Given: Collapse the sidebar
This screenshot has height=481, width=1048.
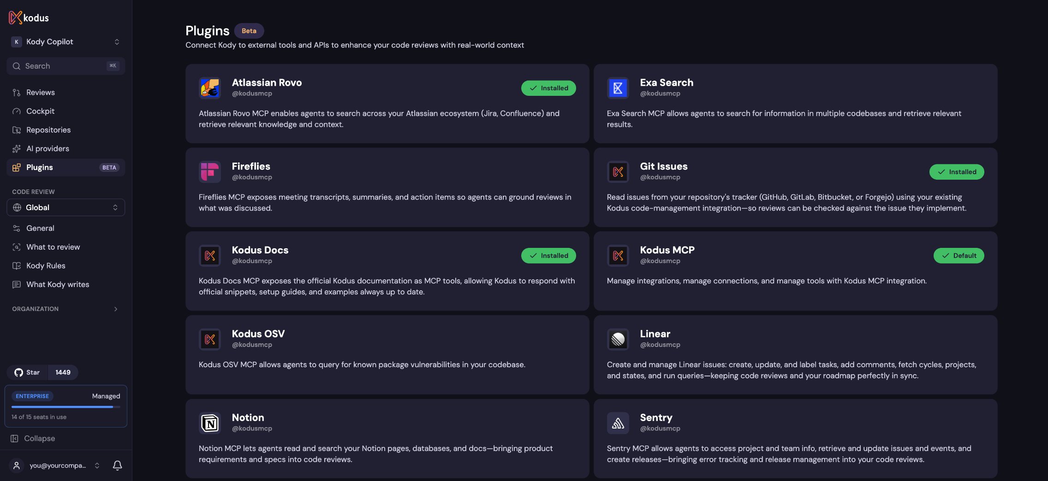Looking at the screenshot, I should pyautogui.click(x=33, y=439).
